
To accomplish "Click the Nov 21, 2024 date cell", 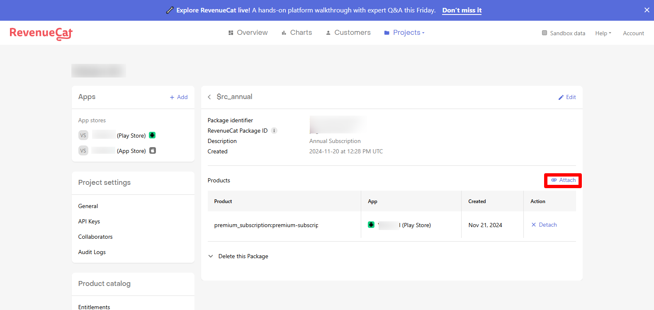I will coord(485,225).
